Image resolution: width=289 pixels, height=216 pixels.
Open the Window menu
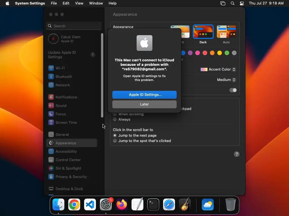[x=96, y=3]
